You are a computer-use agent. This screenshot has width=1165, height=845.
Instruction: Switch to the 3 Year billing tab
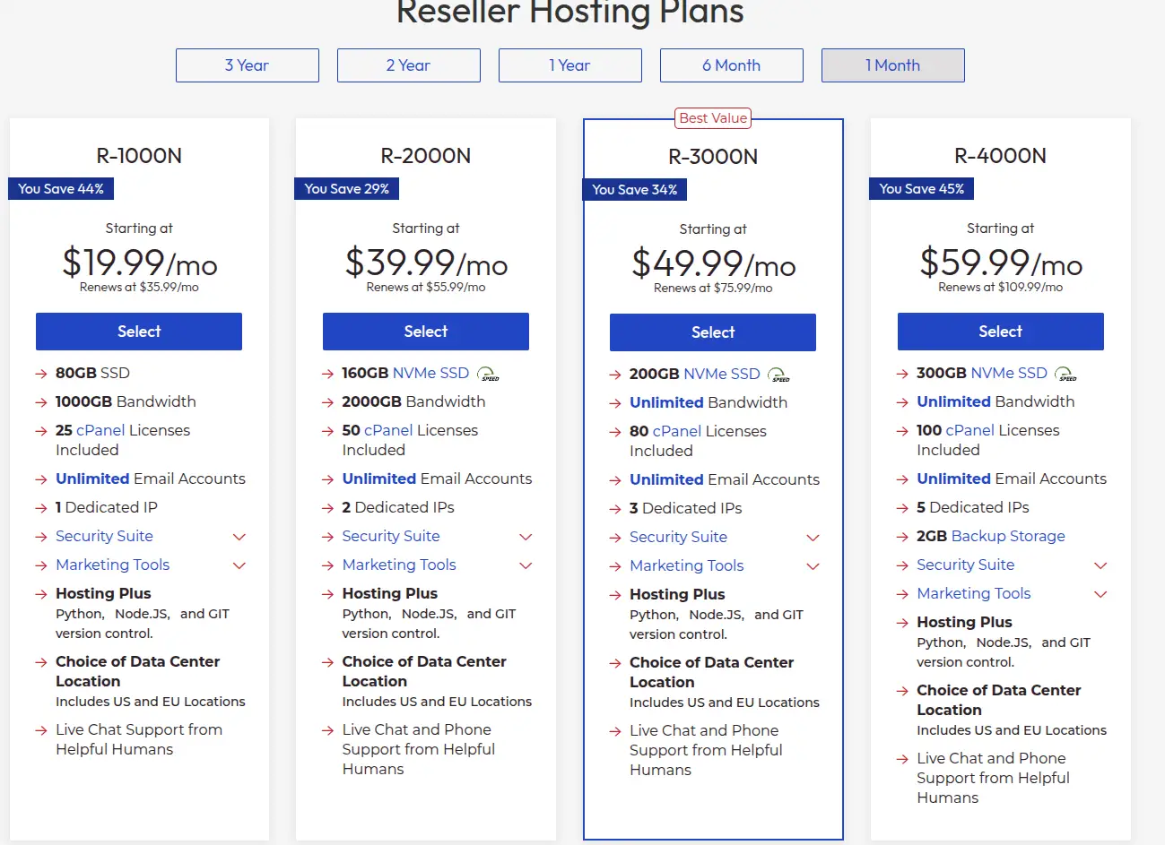248,65
